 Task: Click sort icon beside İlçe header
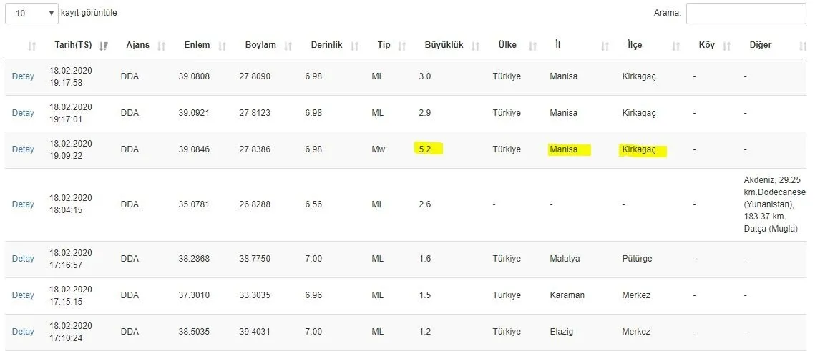point(675,46)
